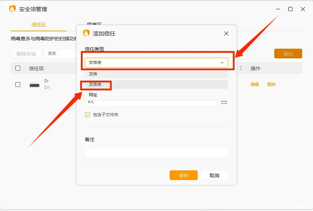
Task: Switch to the 信任区 tab
Action: tap(38, 25)
